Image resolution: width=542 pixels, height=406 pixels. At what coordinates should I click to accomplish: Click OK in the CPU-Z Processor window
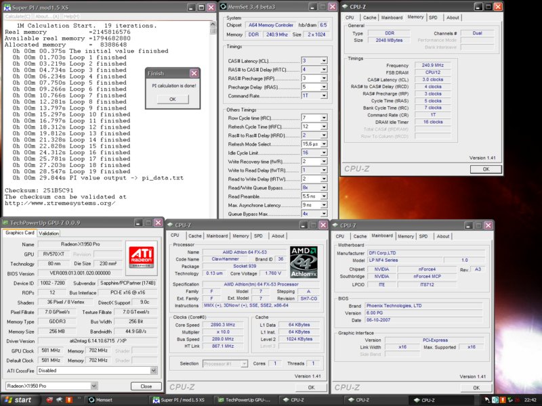311,387
